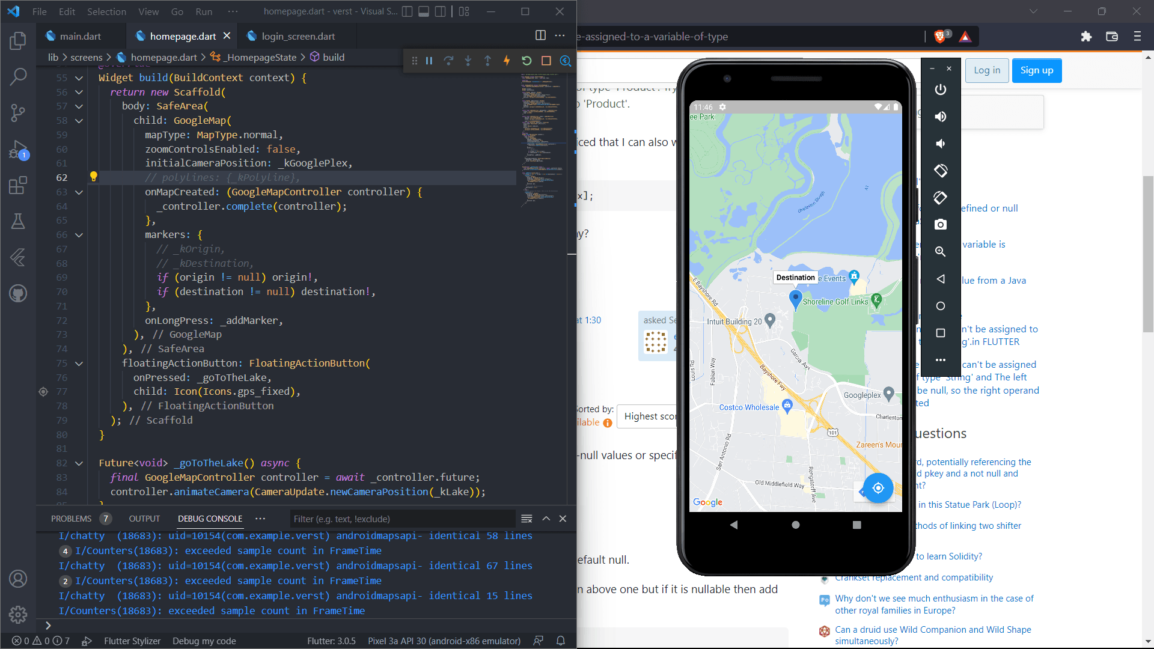Viewport: 1154px width, 649px height.
Task: Open Flutter DevTools widget inspector icon
Action: click(565, 61)
